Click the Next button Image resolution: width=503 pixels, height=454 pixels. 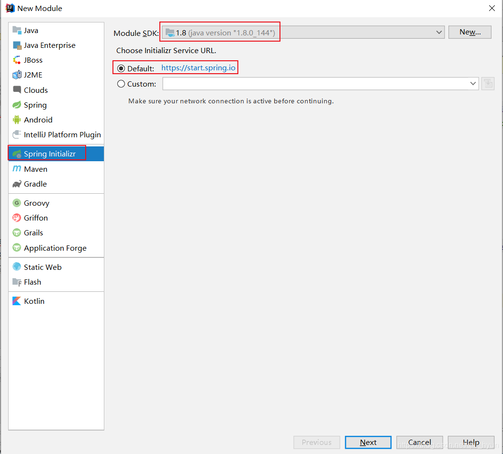(368, 442)
